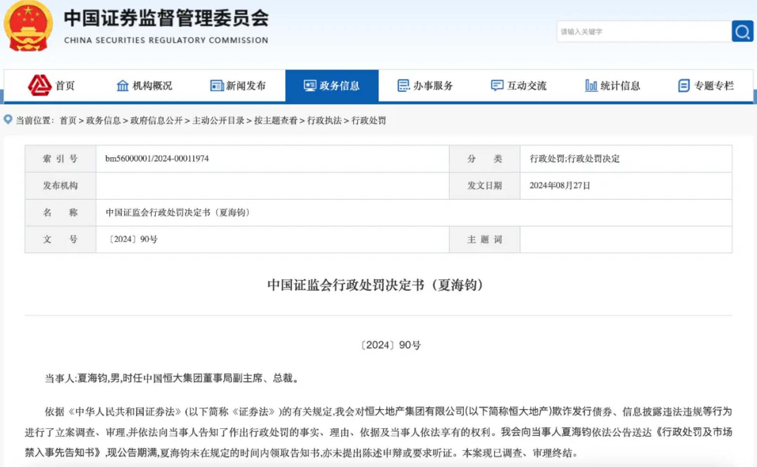Click the paragraph beginning 当事人:夏海钧
The height and width of the screenshot is (467, 757).
(x=173, y=378)
